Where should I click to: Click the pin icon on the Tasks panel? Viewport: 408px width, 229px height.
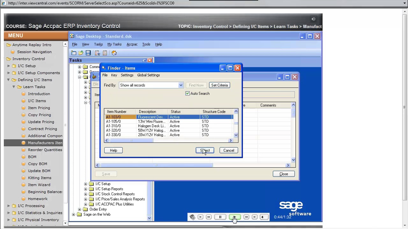click(x=144, y=60)
